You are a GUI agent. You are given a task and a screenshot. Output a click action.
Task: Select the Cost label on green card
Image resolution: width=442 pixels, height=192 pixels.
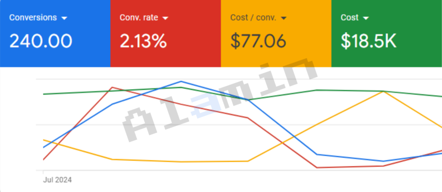point(349,18)
